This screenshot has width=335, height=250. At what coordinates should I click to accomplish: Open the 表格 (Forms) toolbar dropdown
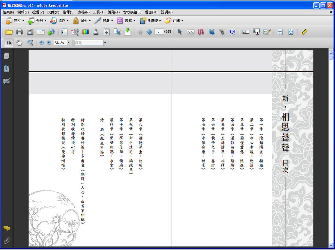126,21
